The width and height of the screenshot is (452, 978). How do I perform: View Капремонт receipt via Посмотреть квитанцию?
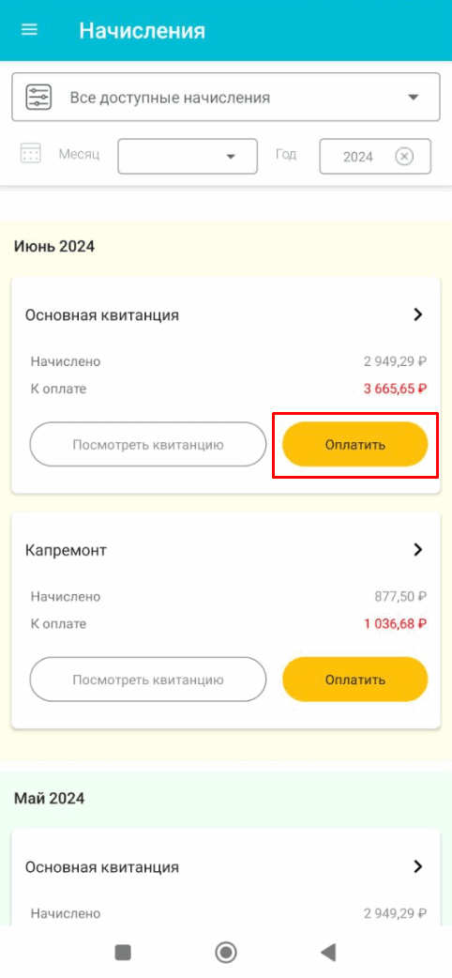point(148,680)
